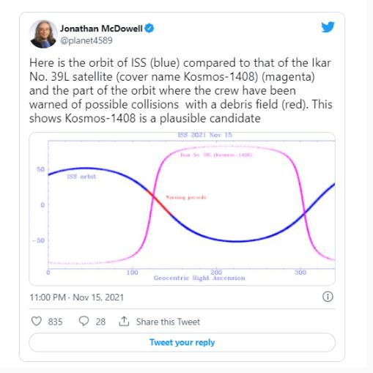373x373 pixels.
Task: Click the Jonathan McDowell display name
Action: 101,29
